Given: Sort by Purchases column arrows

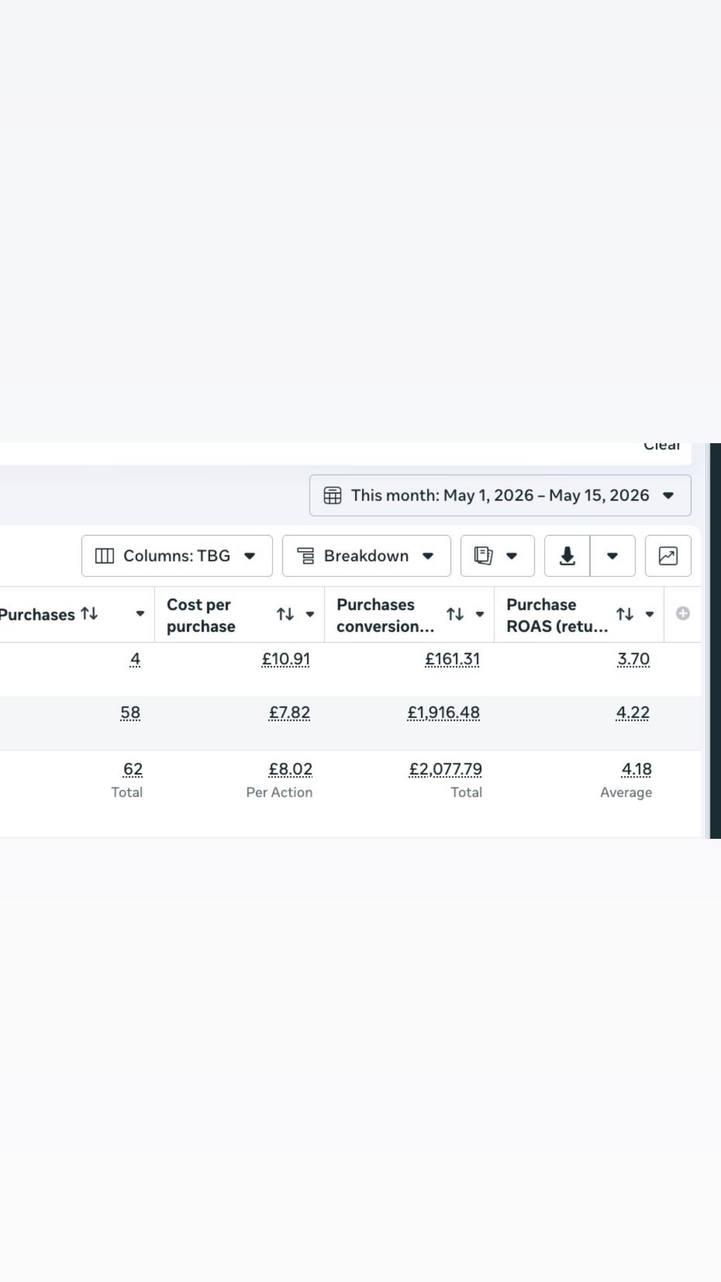Looking at the screenshot, I should [89, 614].
